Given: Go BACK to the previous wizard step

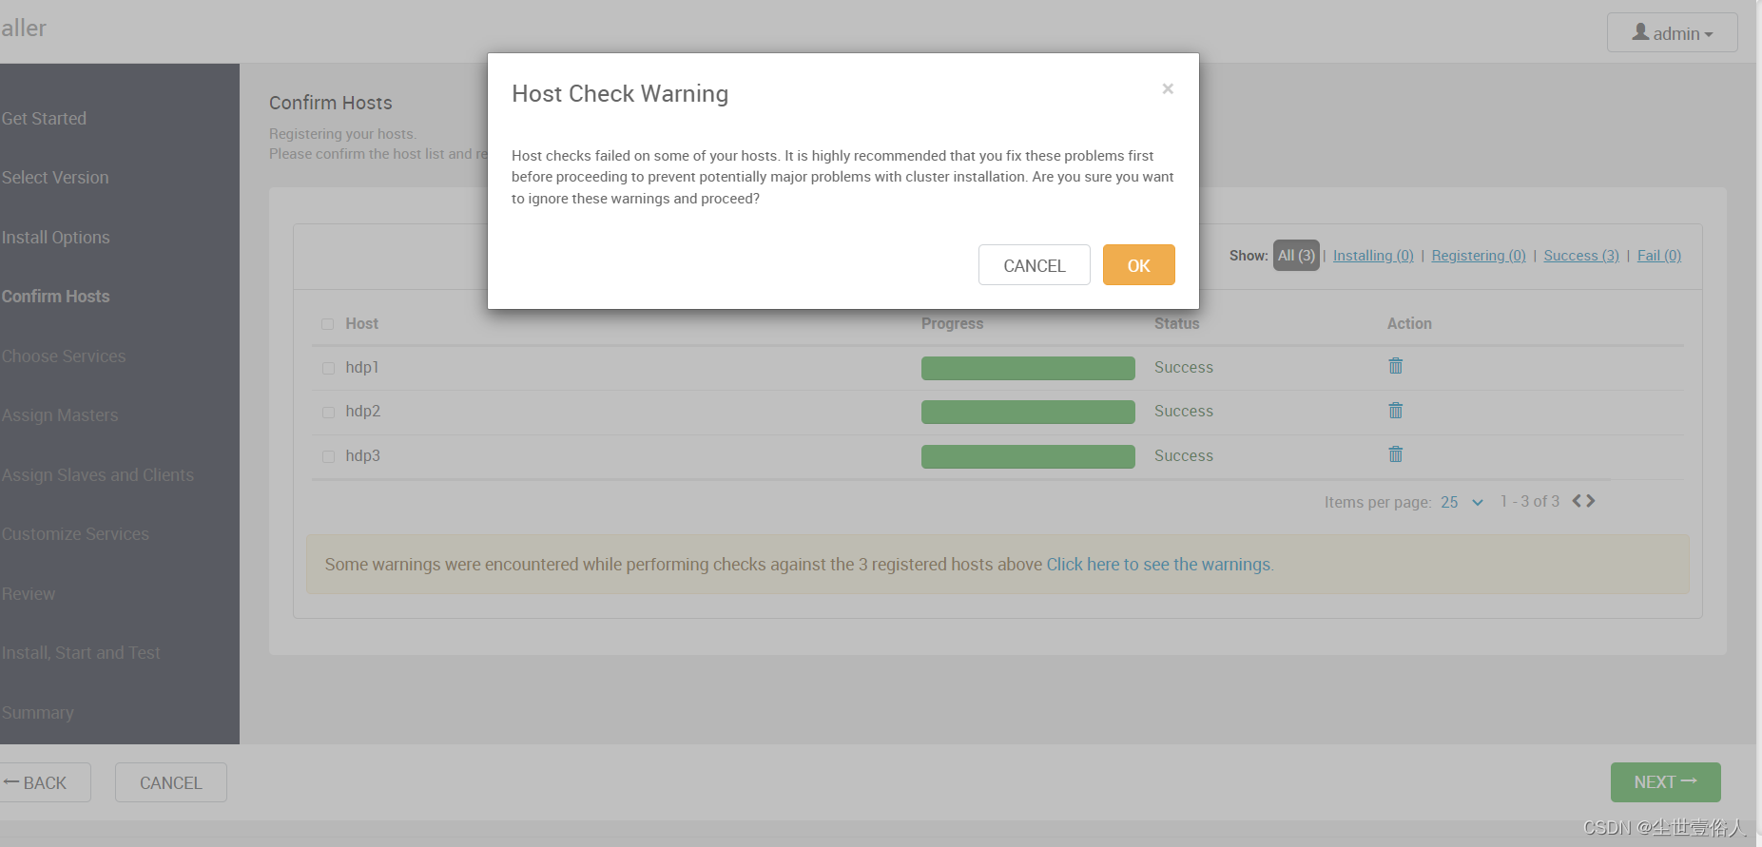Looking at the screenshot, I should (x=45, y=782).
